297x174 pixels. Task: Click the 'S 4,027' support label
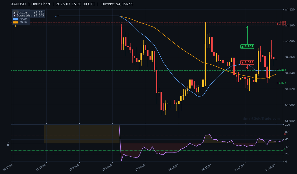coord(281,83)
